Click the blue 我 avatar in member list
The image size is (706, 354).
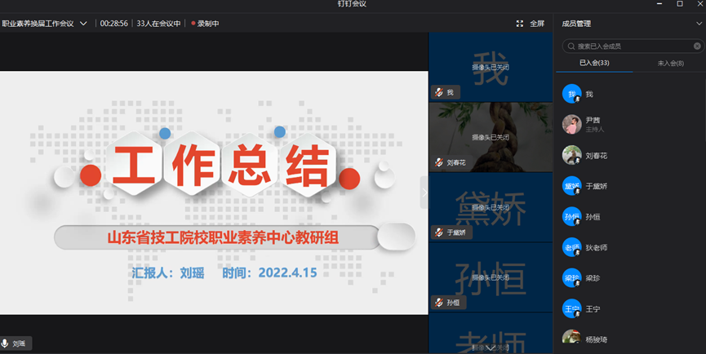pyautogui.click(x=572, y=94)
